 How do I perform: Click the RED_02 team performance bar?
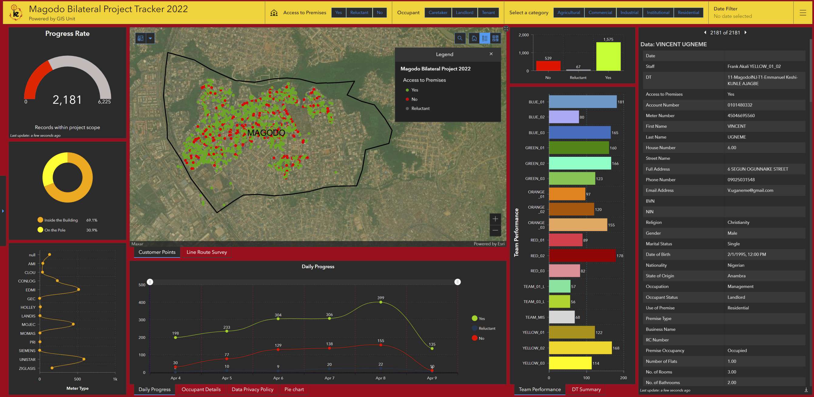point(582,255)
